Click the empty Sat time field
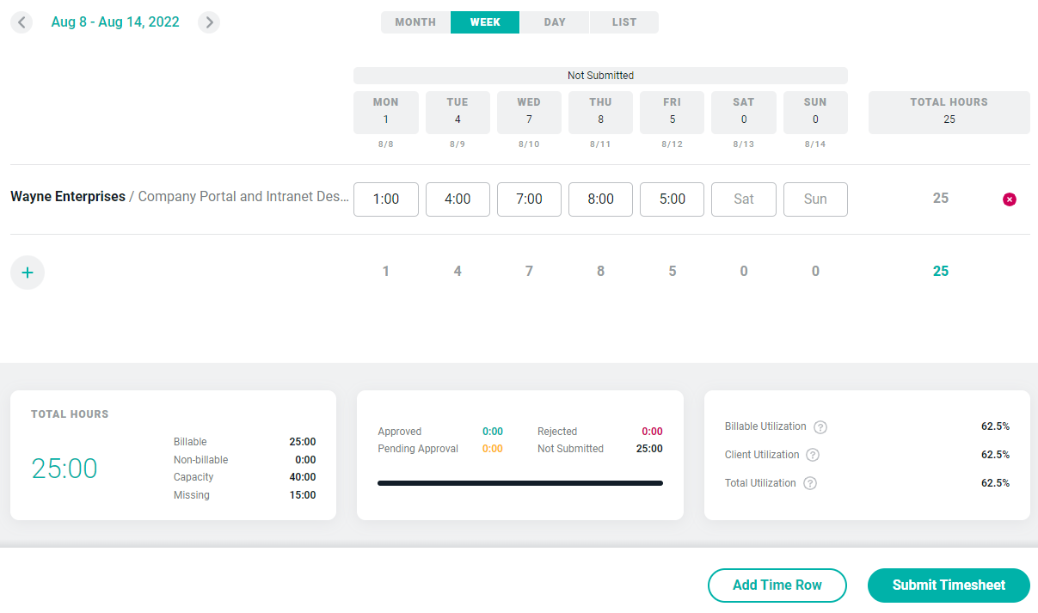The height and width of the screenshot is (613, 1038). 744,199
